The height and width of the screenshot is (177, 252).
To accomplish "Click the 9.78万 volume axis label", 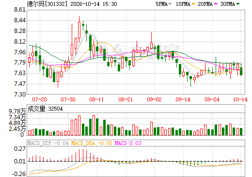I will coord(17,112).
